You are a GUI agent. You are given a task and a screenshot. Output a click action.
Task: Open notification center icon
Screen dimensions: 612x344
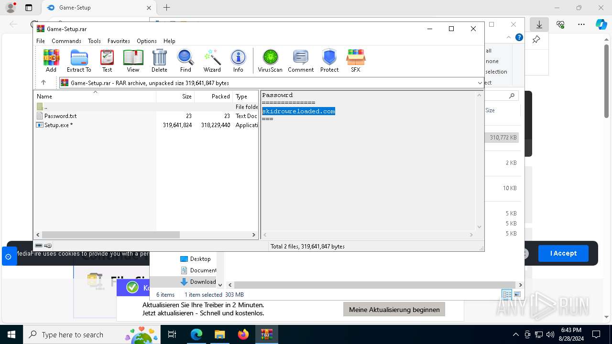pos(596,334)
